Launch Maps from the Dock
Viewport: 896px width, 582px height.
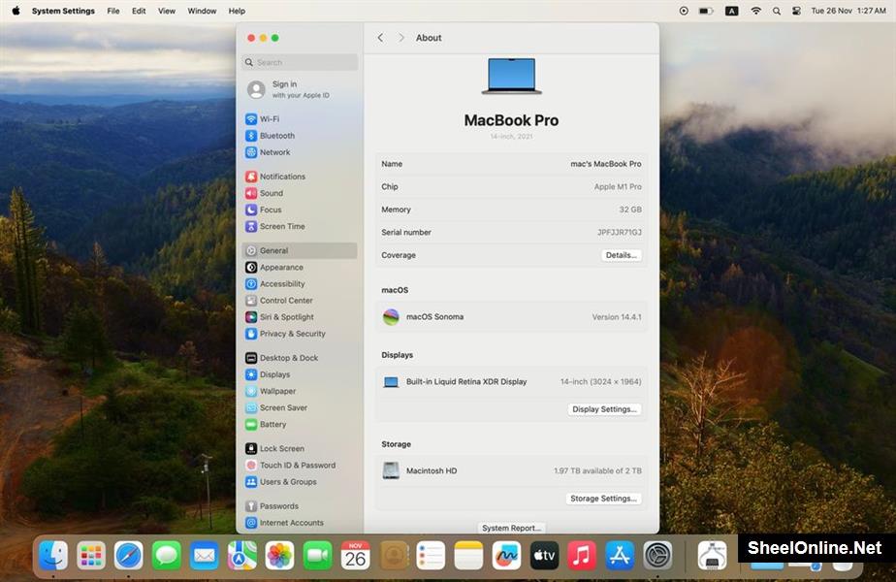pos(242,556)
